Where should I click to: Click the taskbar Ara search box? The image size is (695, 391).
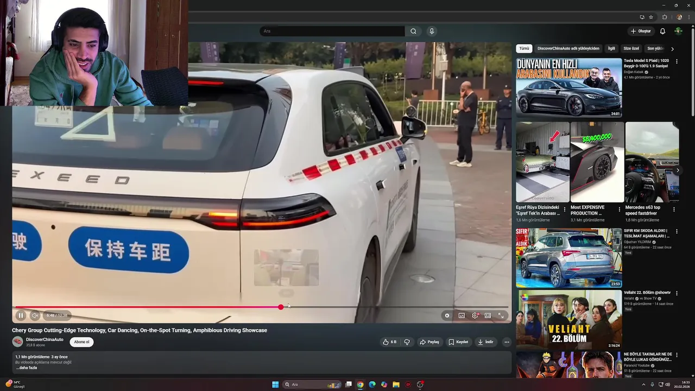[311, 384]
